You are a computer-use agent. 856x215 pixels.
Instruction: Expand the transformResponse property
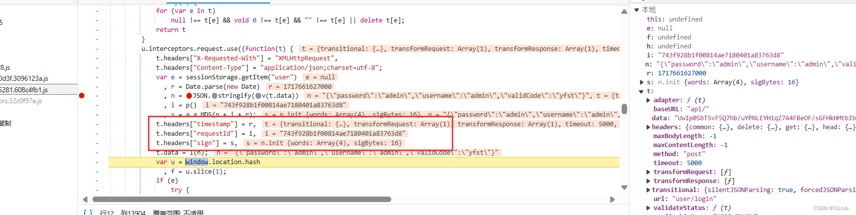pos(649,181)
